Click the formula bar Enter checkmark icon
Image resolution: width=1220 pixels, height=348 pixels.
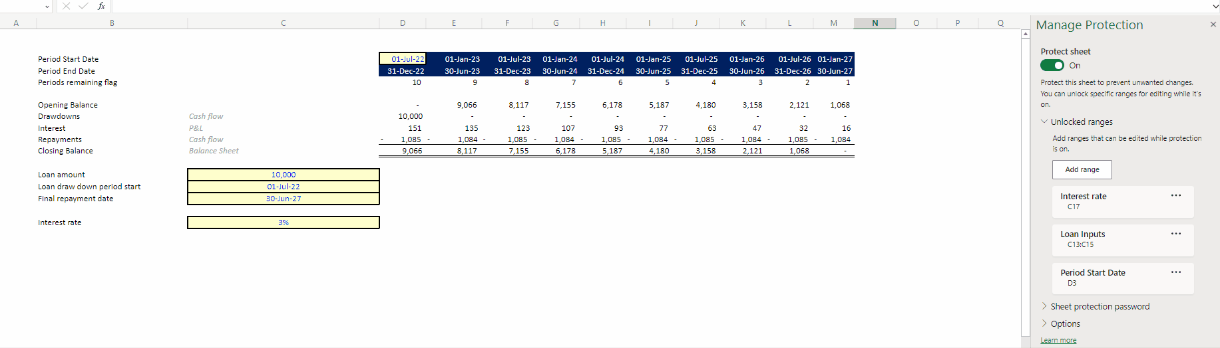83,6
